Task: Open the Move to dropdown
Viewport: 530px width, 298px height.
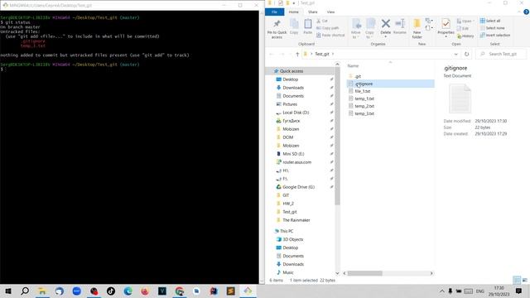Action: coord(356,29)
